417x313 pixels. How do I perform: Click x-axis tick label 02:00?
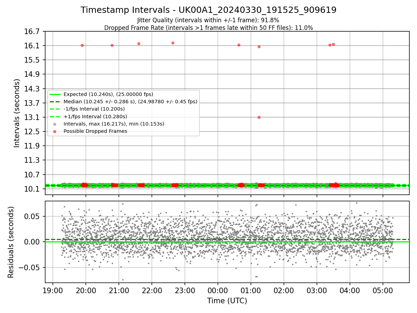tap(284, 291)
